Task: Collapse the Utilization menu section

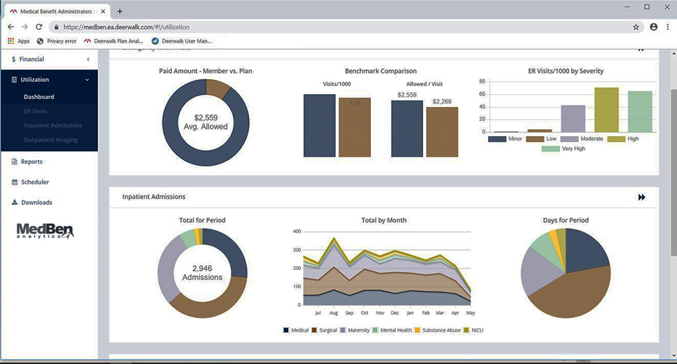Action: (87, 80)
